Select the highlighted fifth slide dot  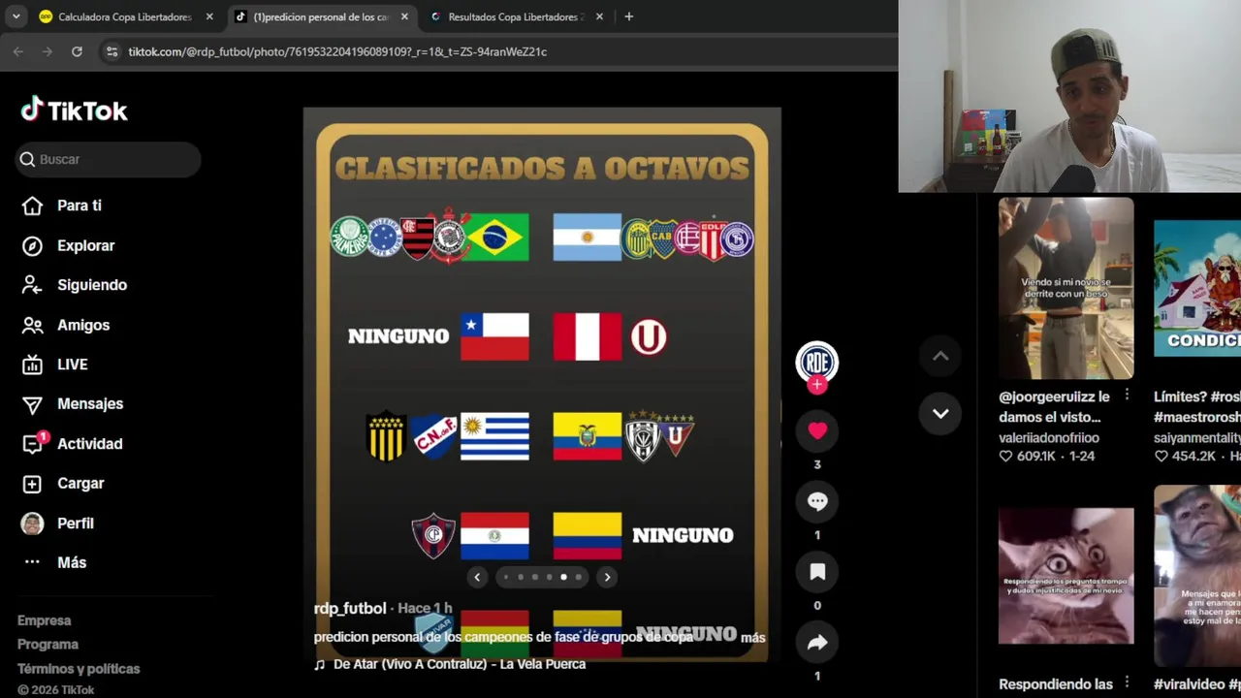[563, 577]
